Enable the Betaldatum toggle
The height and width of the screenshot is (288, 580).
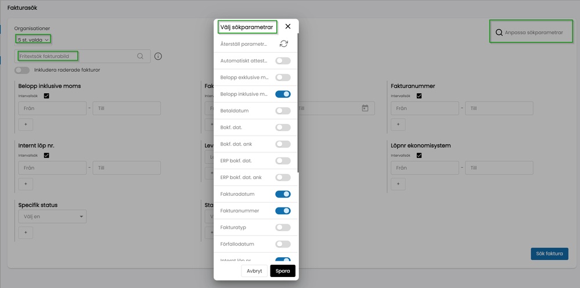point(283,111)
